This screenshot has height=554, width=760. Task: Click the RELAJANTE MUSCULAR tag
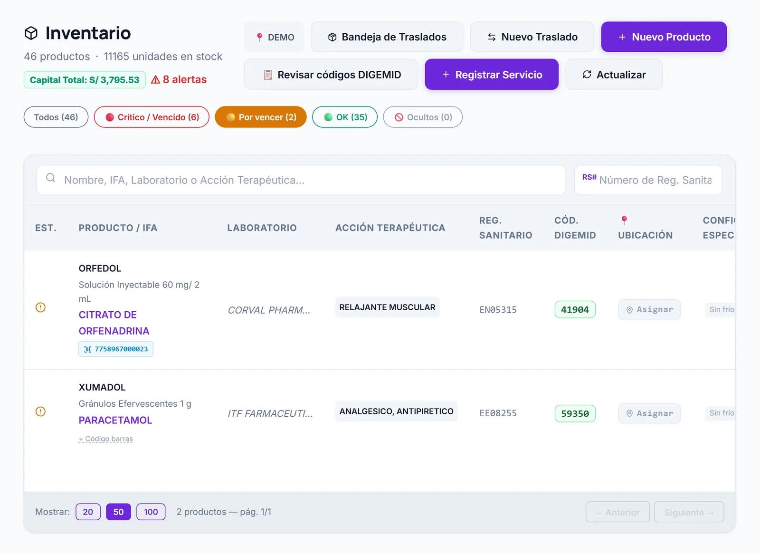pos(387,307)
